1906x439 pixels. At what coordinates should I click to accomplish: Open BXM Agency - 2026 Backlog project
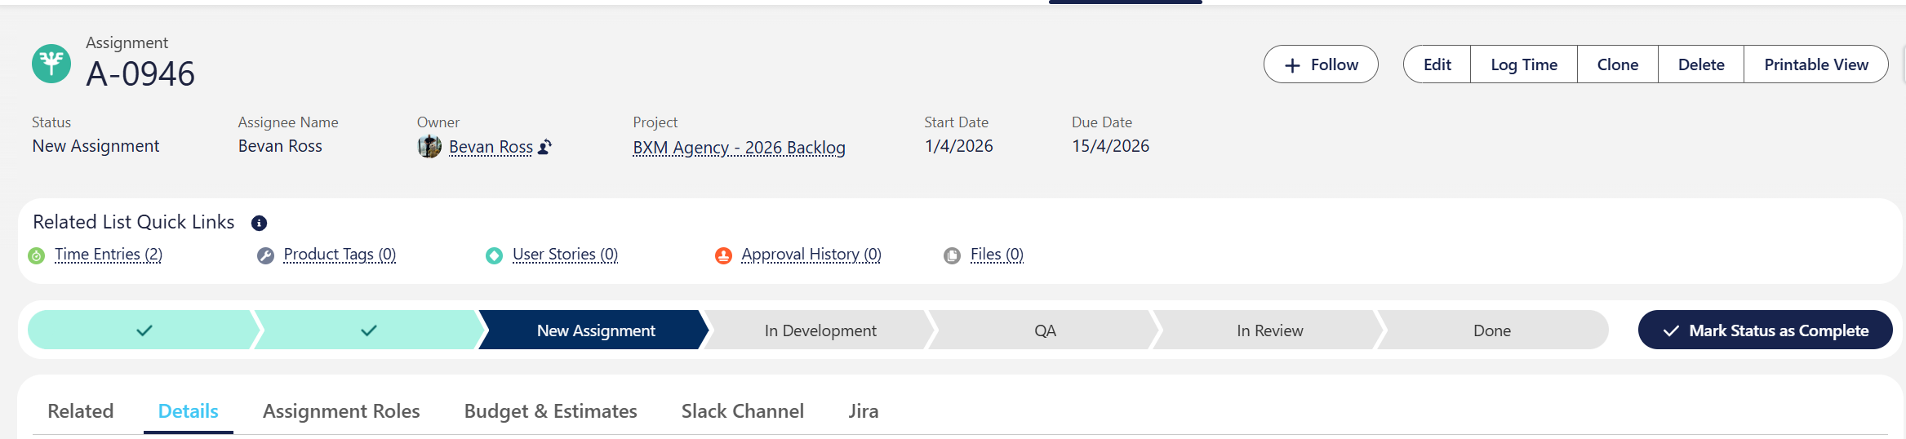739,148
